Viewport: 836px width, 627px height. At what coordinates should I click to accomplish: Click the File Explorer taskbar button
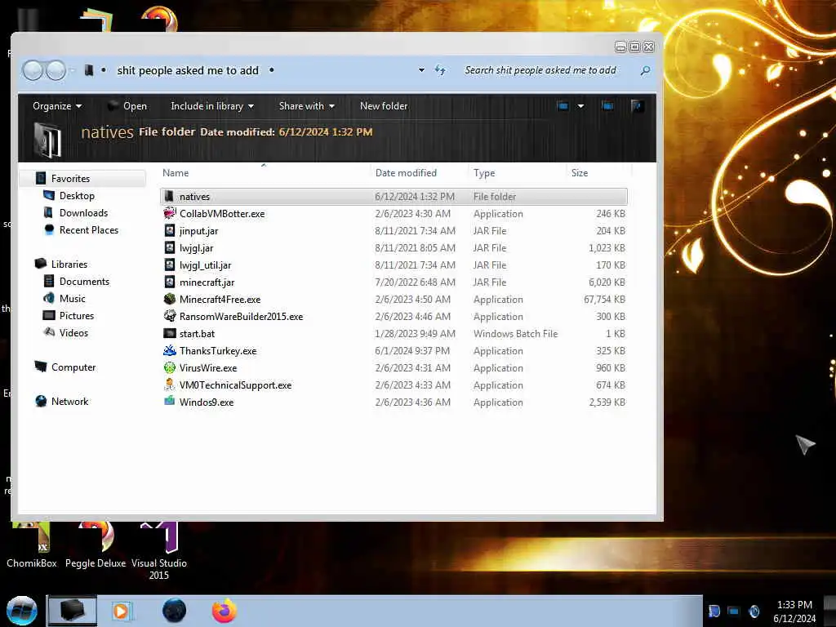(72, 611)
